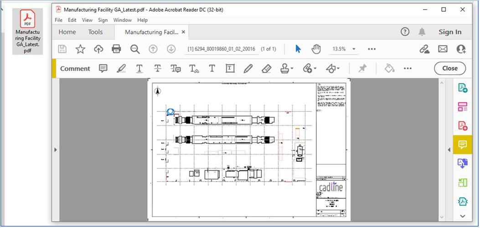The height and width of the screenshot is (228, 480).
Task: Select the eraser tool
Action: (266, 68)
